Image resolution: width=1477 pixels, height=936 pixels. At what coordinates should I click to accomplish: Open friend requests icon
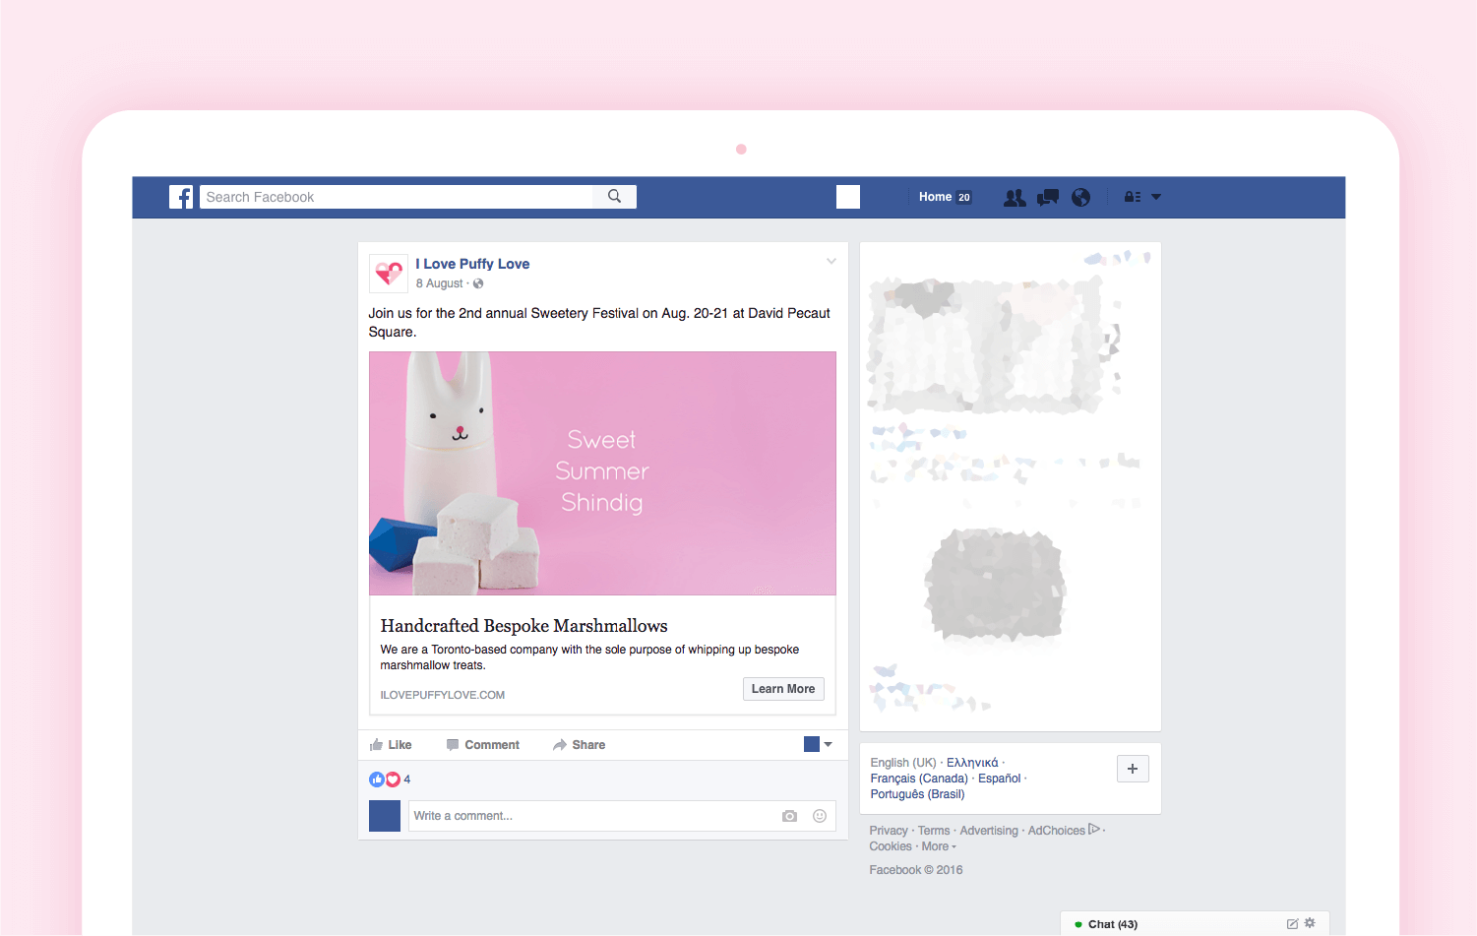1015,198
